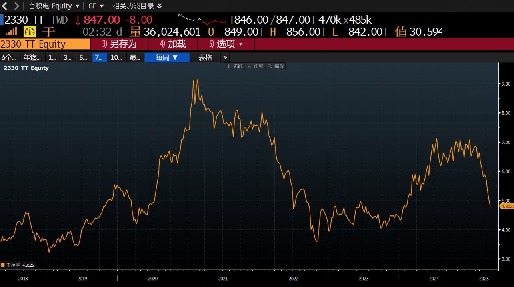This screenshot has width=514, height=287.
Task: Click the 2330 TT ticker text in header
Action: [24, 20]
